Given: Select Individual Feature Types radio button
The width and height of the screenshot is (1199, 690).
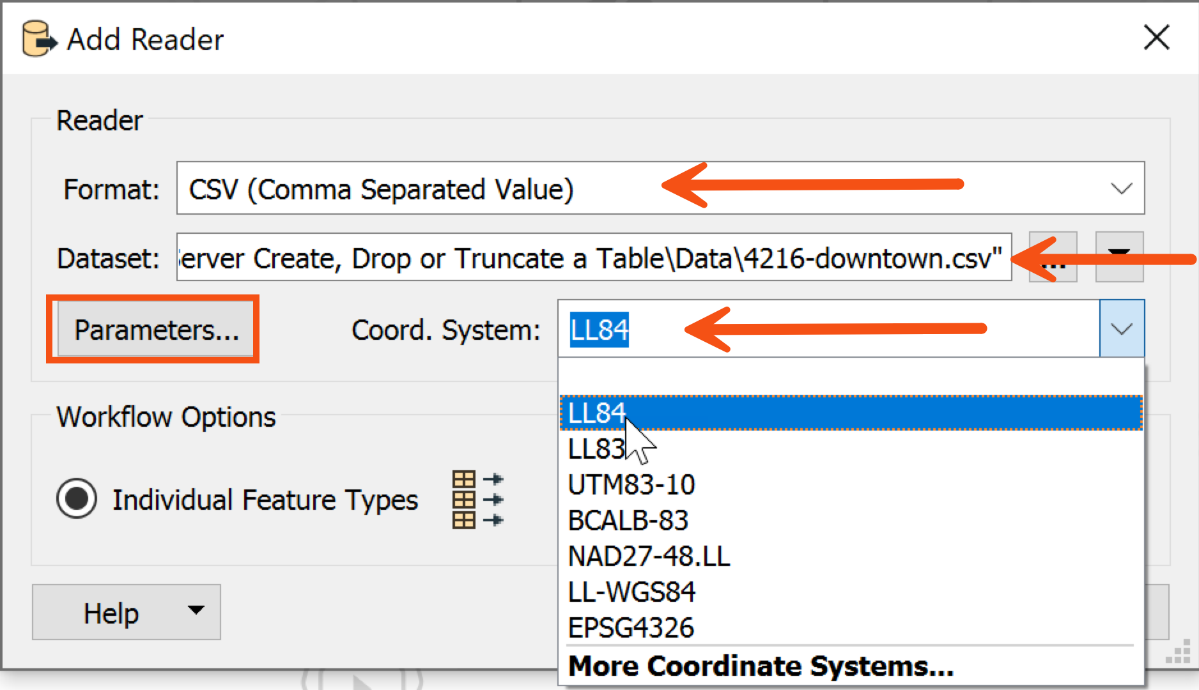Looking at the screenshot, I should click(x=77, y=498).
